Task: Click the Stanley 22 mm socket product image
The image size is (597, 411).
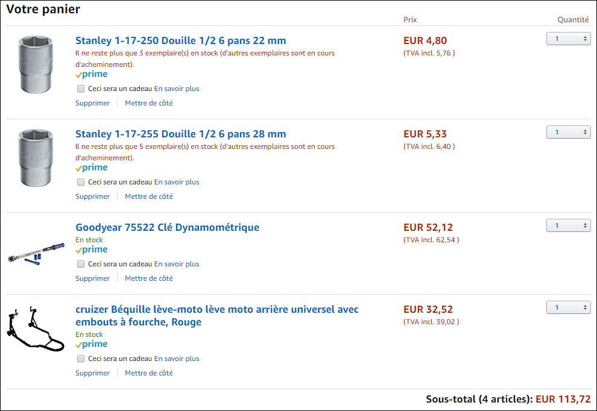Action: tap(36, 64)
